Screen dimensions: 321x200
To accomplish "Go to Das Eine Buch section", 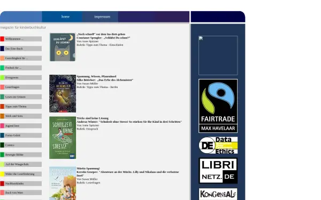I will (x=21, y=49).
